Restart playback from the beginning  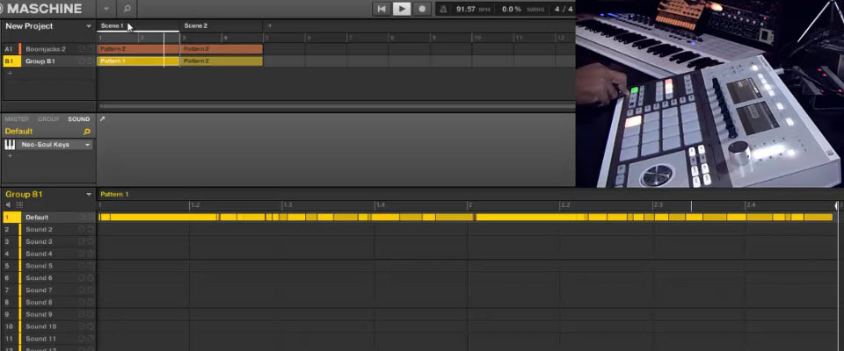(381, 9)
